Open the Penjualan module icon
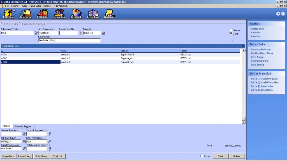287x161 pixels. (42, 13)
